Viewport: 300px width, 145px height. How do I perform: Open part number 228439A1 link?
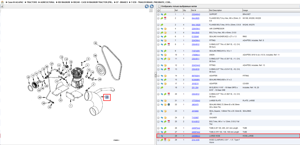point(196,29)
